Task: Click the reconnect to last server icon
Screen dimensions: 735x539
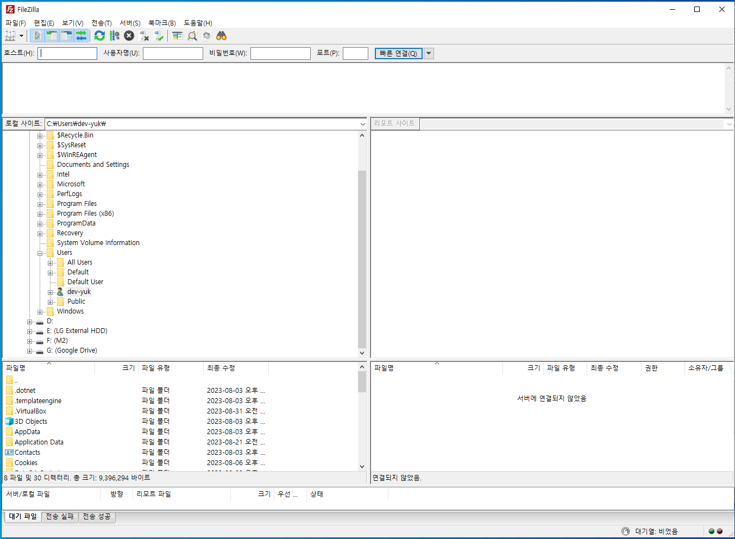Action: [x=158, y=36]
